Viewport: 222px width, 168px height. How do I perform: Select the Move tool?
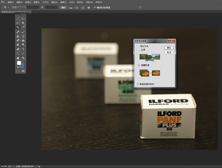[x=23, y=19]
